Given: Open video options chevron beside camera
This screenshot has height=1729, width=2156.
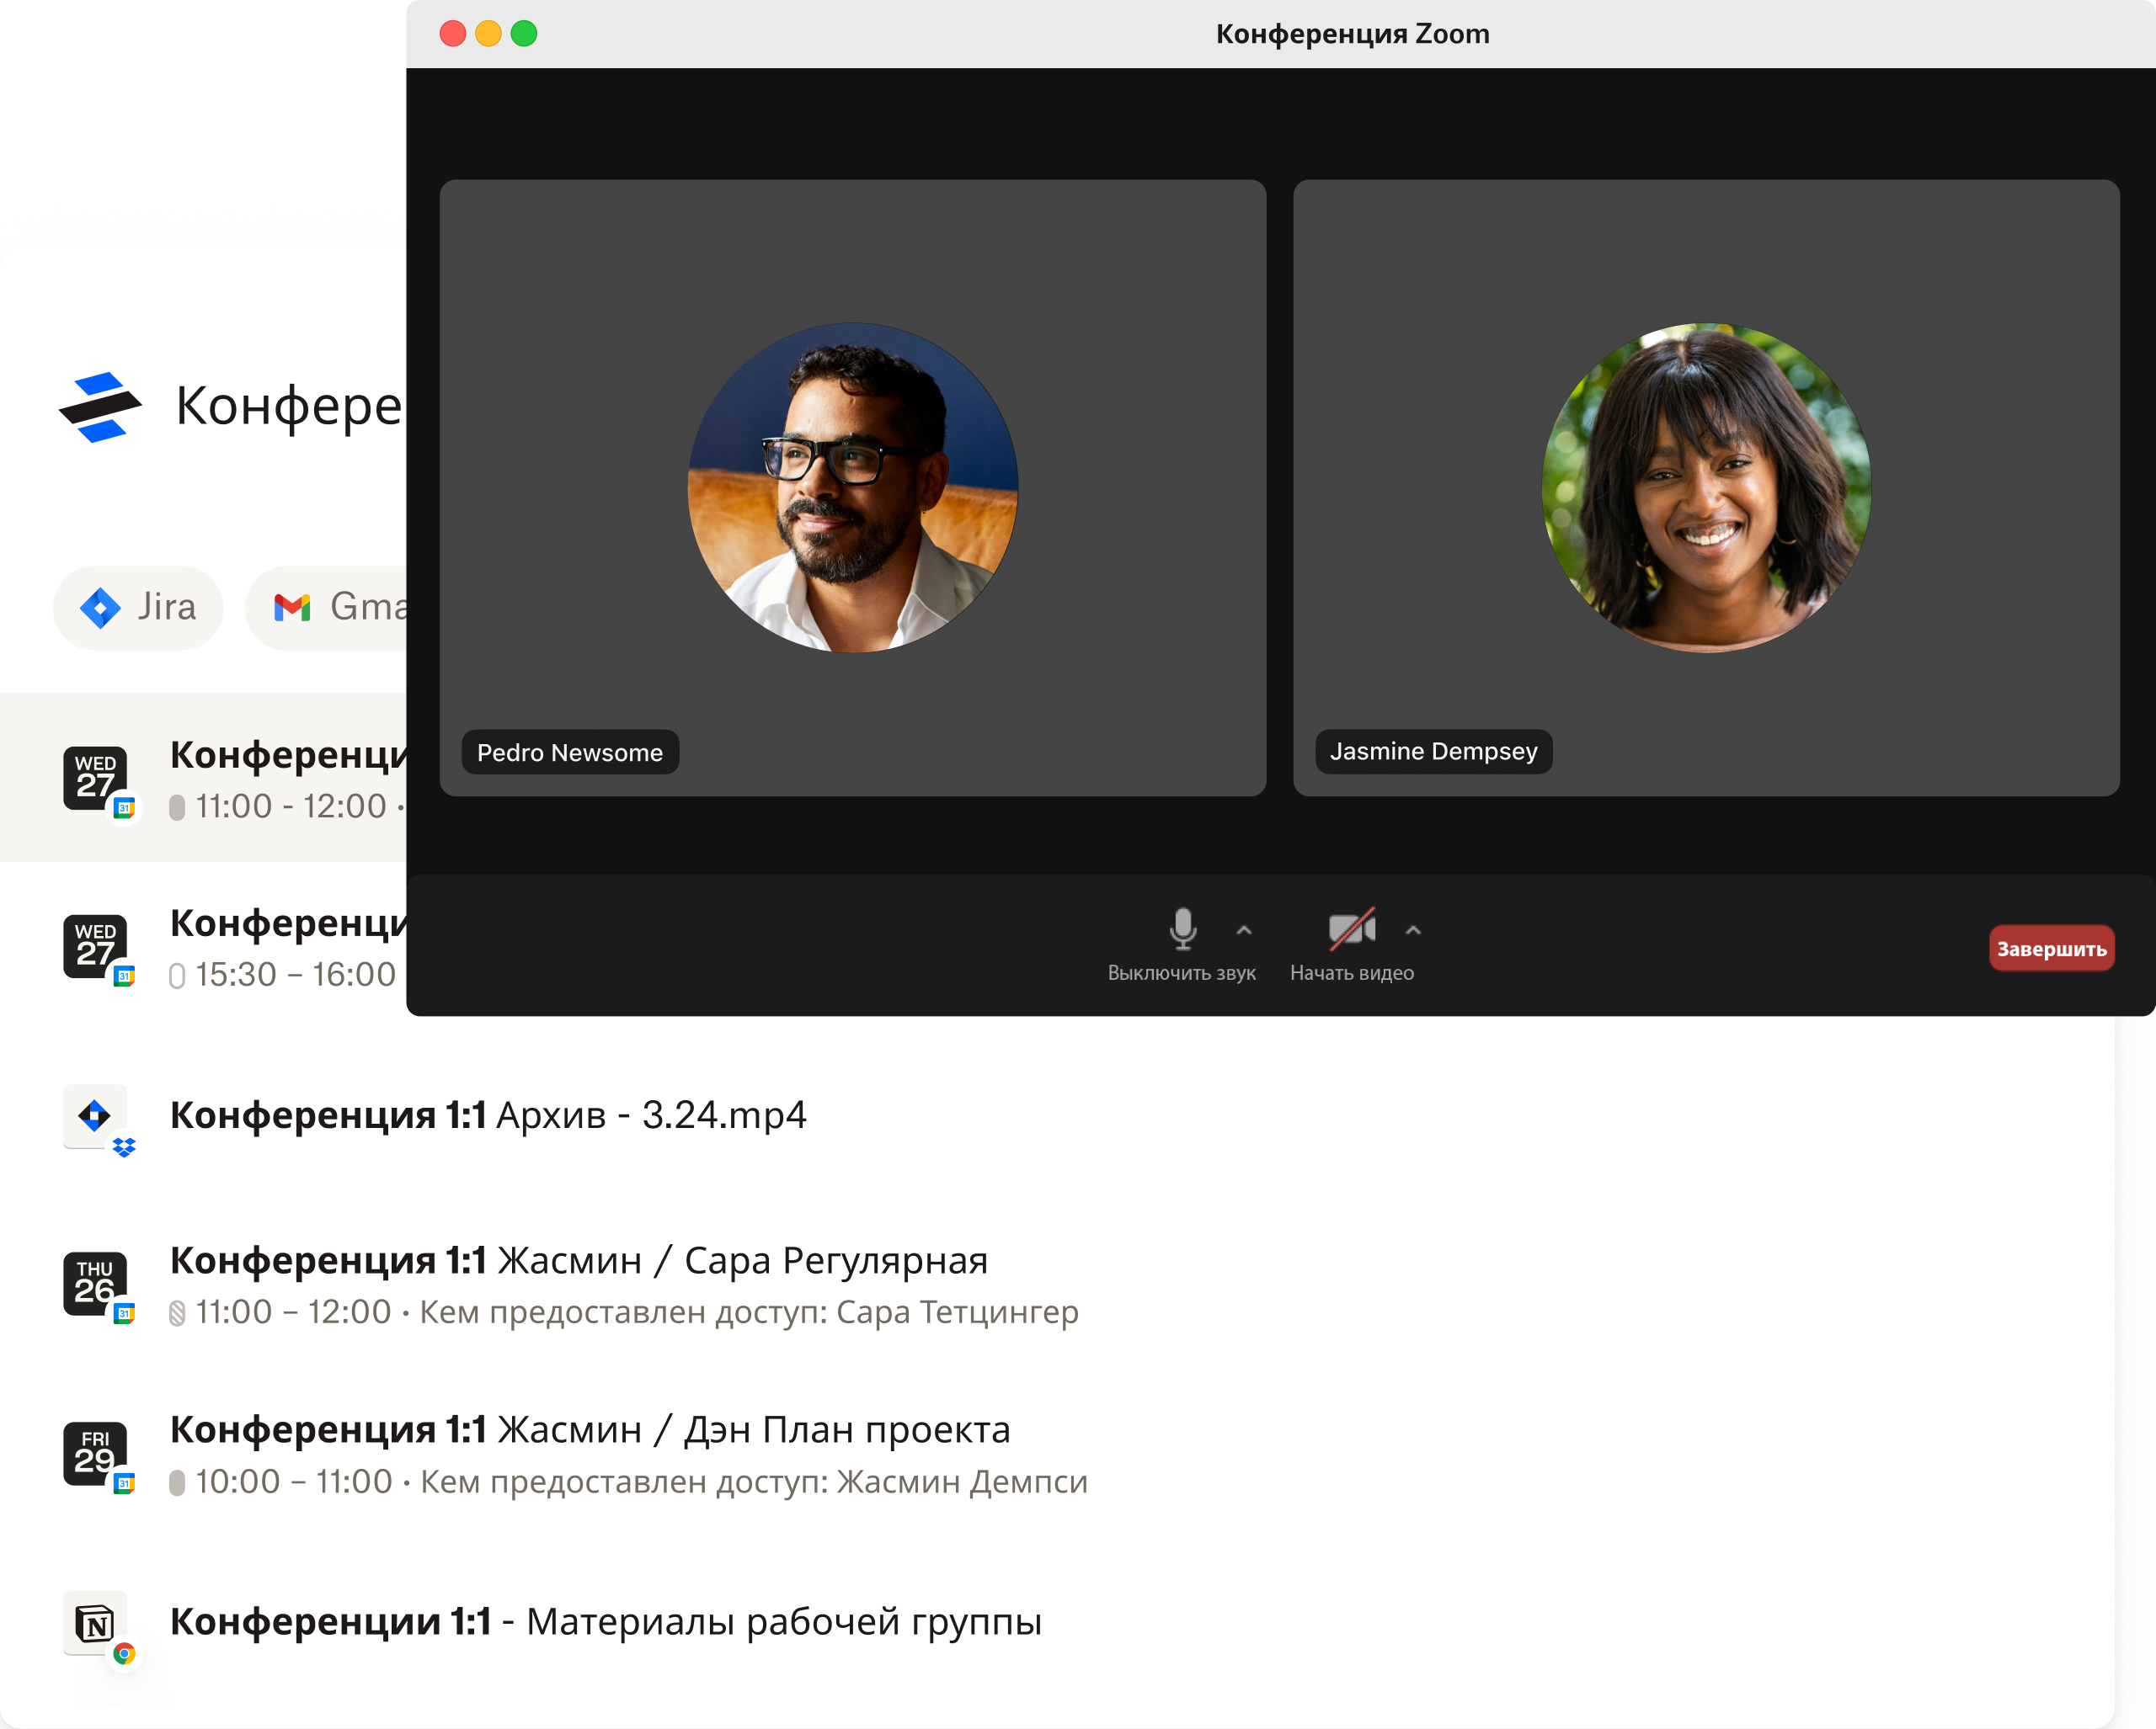Looking at the screenshot, I should pos(1413,929).
